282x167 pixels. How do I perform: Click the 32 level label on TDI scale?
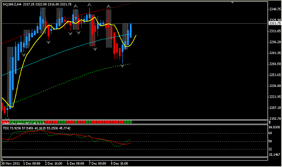click(x=270, y=149)
